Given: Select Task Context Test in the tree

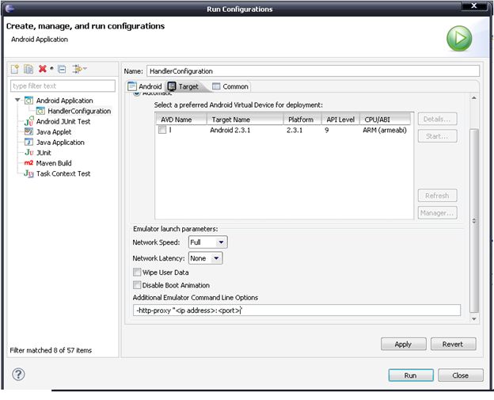Looking at the screenshot, I should click(x=63, y=173).
